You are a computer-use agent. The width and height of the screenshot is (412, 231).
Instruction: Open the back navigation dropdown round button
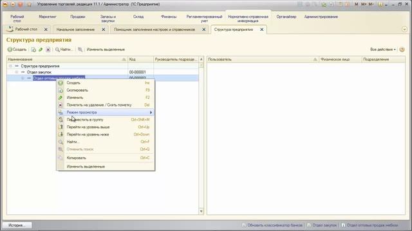[13, 4]
